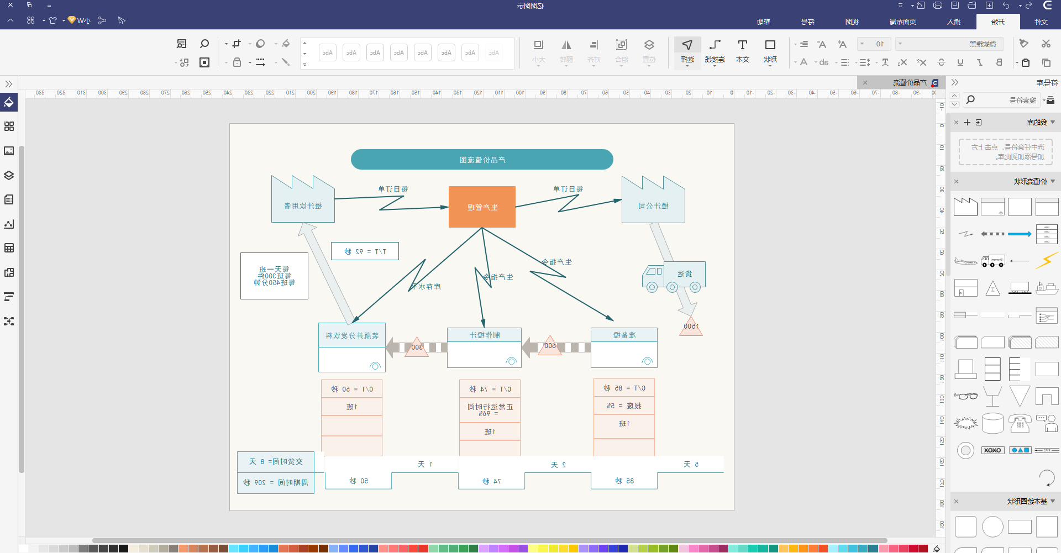
Task: Select the factory shape in library
Action: [x=965, y=207]
